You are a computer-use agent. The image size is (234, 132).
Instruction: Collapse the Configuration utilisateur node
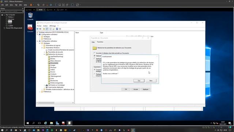coord(37,41)
